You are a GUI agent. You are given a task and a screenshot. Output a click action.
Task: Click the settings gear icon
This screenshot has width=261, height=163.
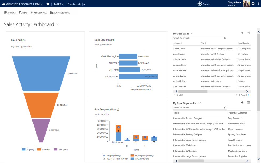[252, 4]
